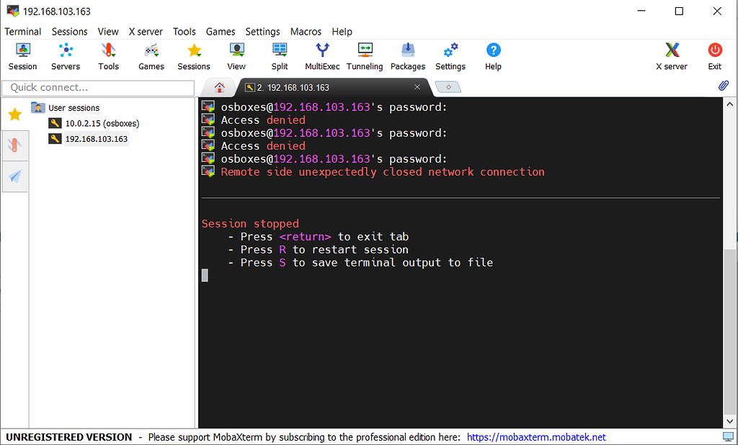Image resolution: width=738 pixels, height=445 pixels.
Task: Open the Servers toolbar icon
Action: (x=66, y=56)
